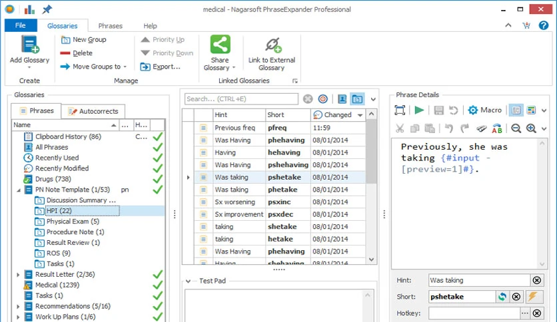Screen dimensions: 557x322
Task: Run phrase with green play icon
Action: click(419, 110)
